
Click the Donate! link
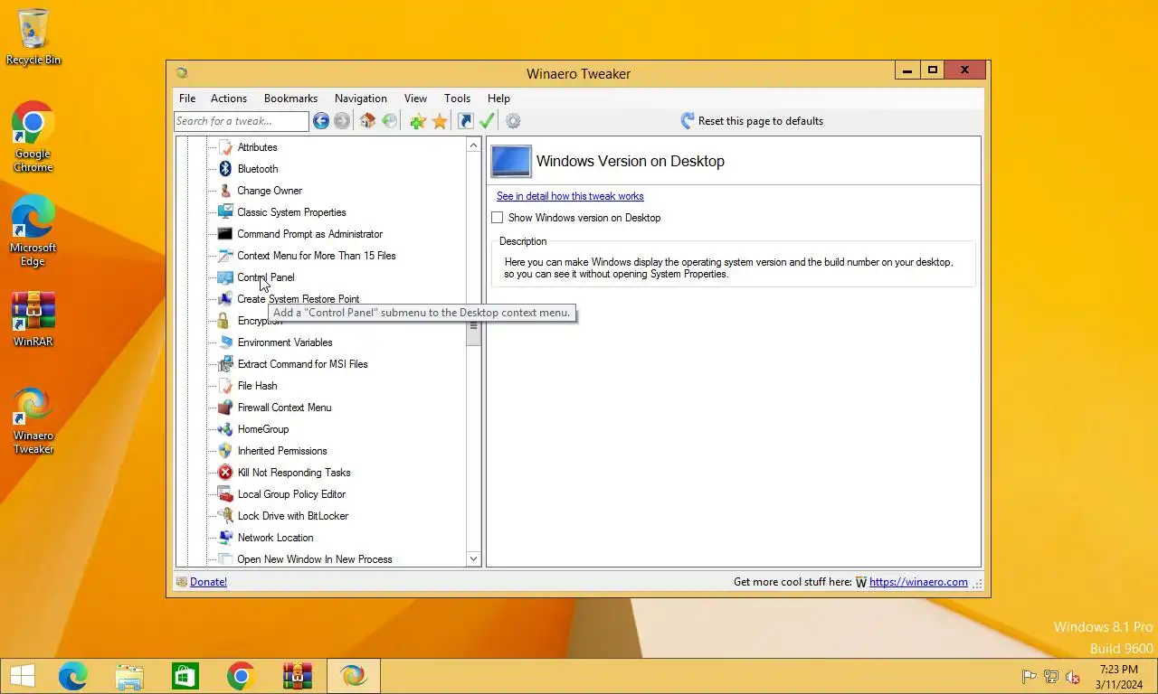[208, 582]
